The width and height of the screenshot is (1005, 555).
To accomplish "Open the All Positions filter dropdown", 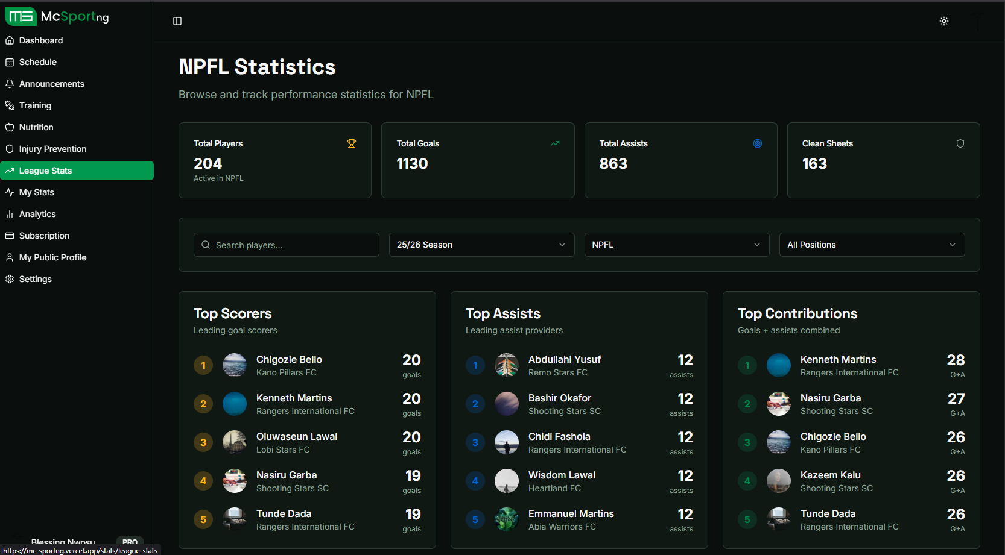I will click(871, 245).
